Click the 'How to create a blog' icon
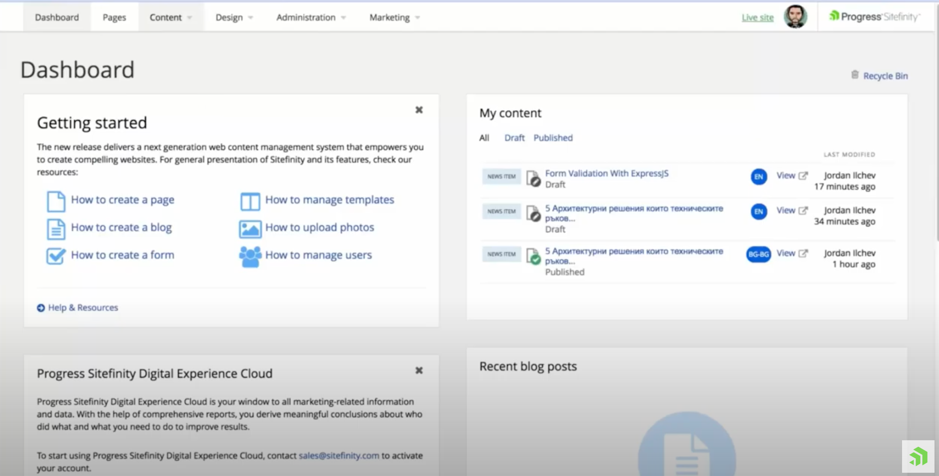 (56, 229)
